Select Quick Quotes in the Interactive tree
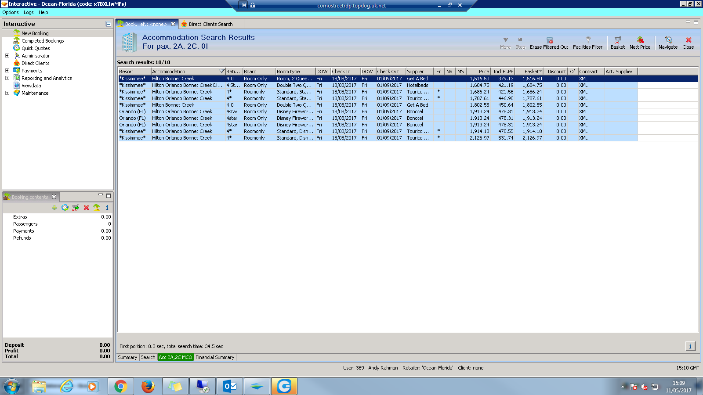Screen dimensions: 703x395 tap(36, 48)
